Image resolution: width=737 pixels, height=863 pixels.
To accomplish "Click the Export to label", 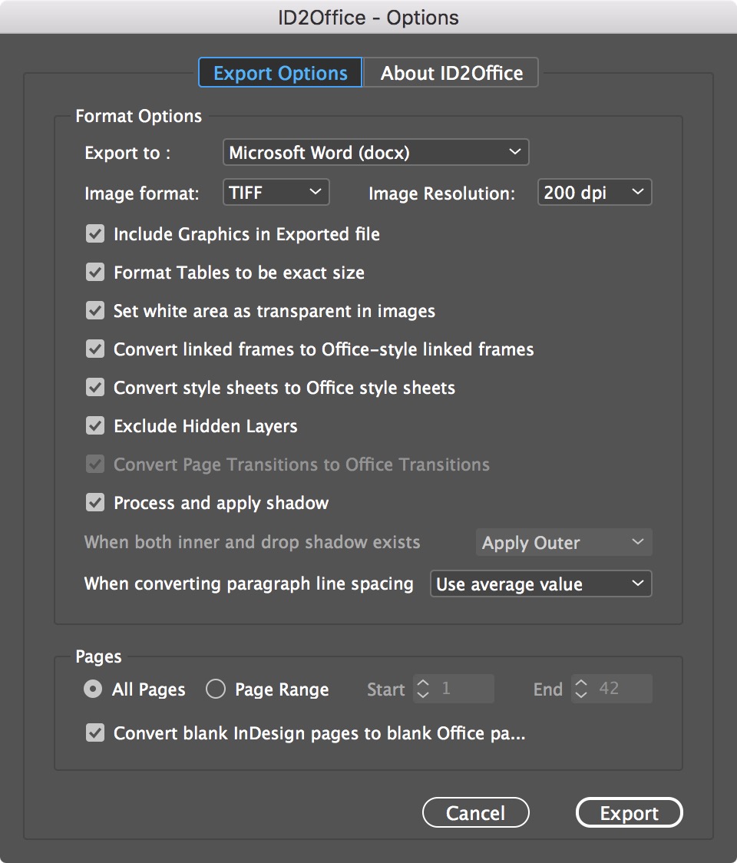I will tap(127, 153).
